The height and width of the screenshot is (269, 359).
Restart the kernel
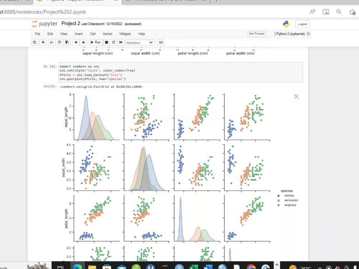click(113, 43)
